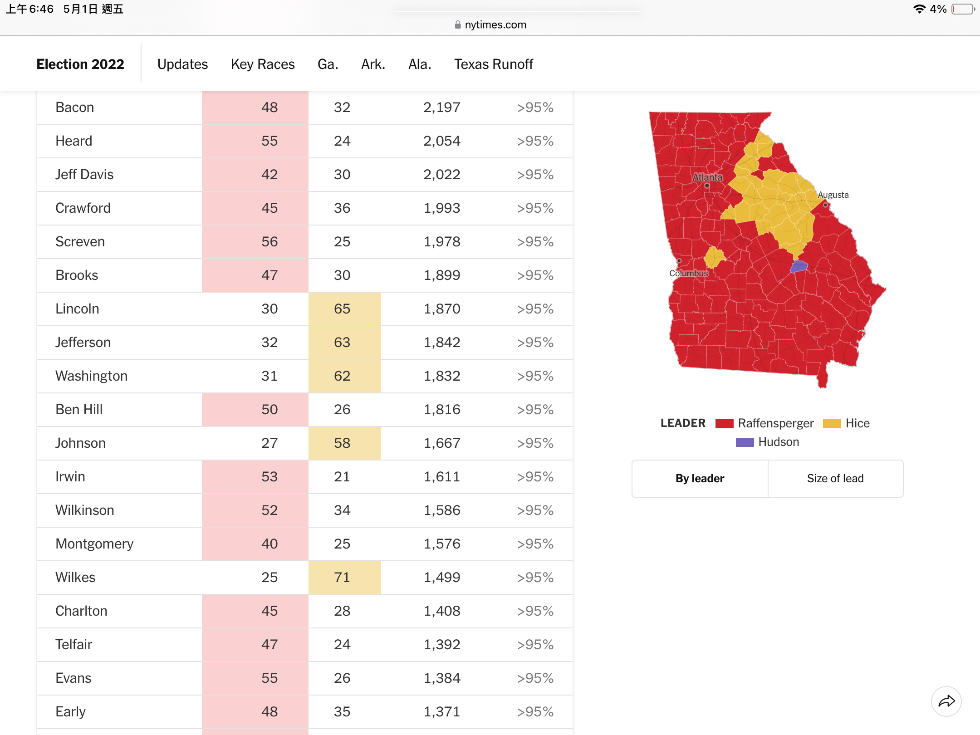Tap the battery indicator icon
This screenshot has width=980, height=735.
(963, 9)
